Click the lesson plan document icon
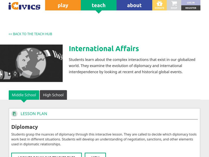The height and width of the screenshot is (157, 209). point(14,114)
